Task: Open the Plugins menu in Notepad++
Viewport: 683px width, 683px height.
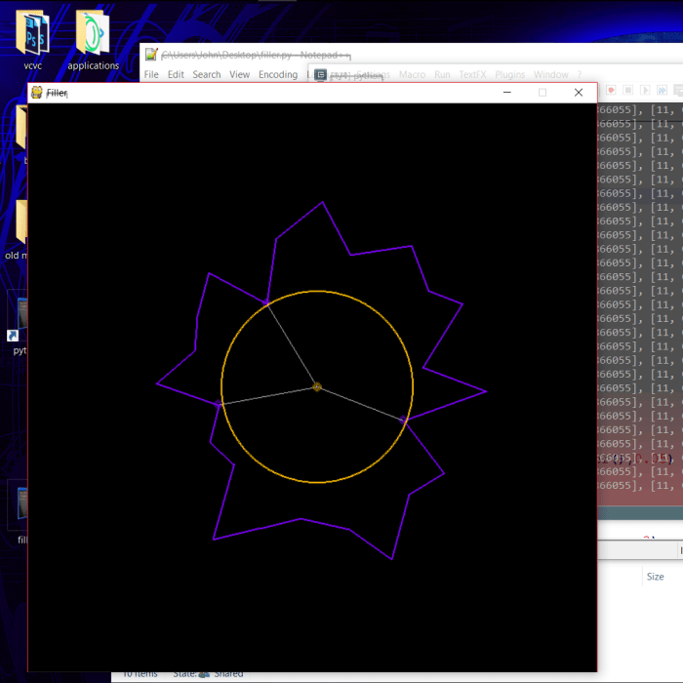Action: [509, 74]
